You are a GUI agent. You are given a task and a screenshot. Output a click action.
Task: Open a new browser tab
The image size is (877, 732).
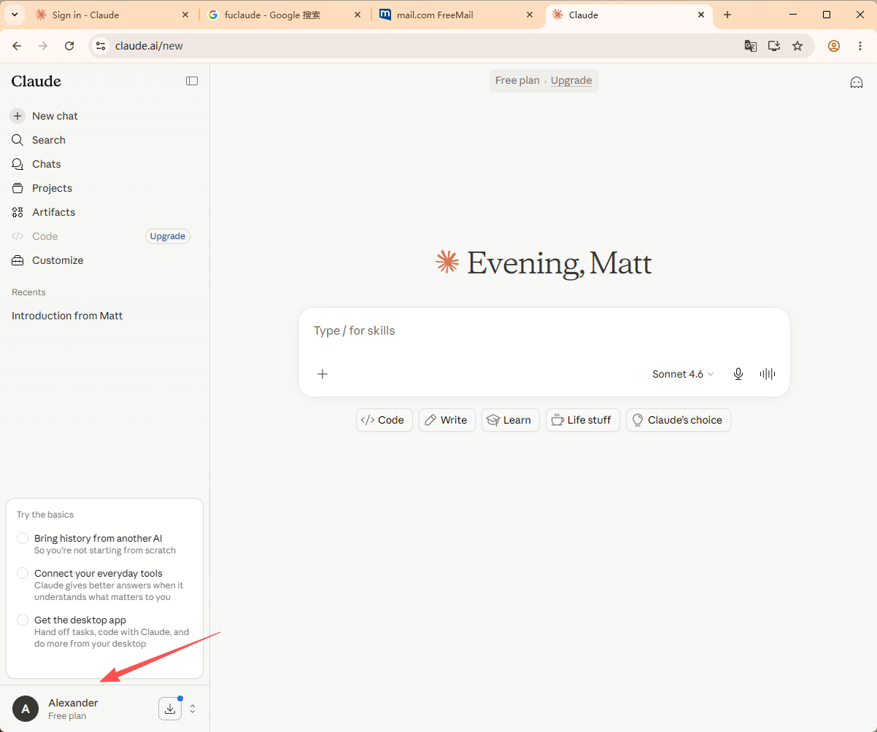coord(727,15)
